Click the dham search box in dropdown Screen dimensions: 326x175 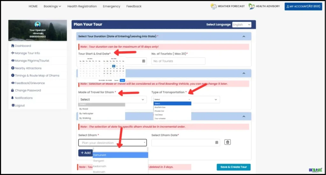coord(120,149)
